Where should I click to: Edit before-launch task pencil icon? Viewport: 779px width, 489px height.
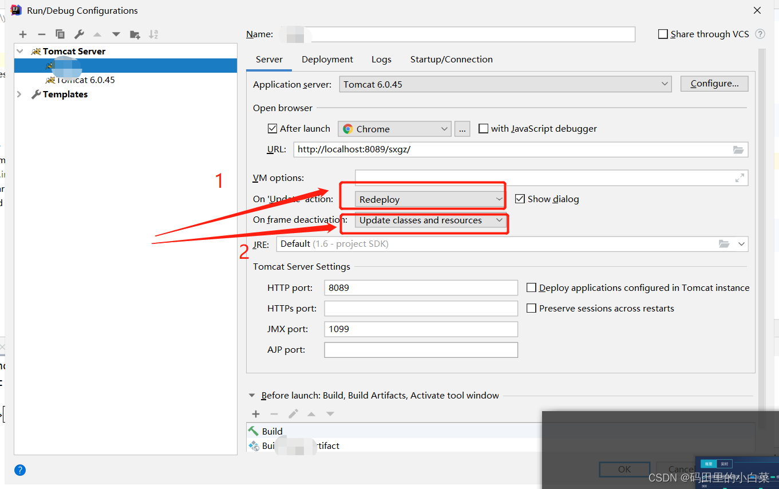(x=293, y=414)
